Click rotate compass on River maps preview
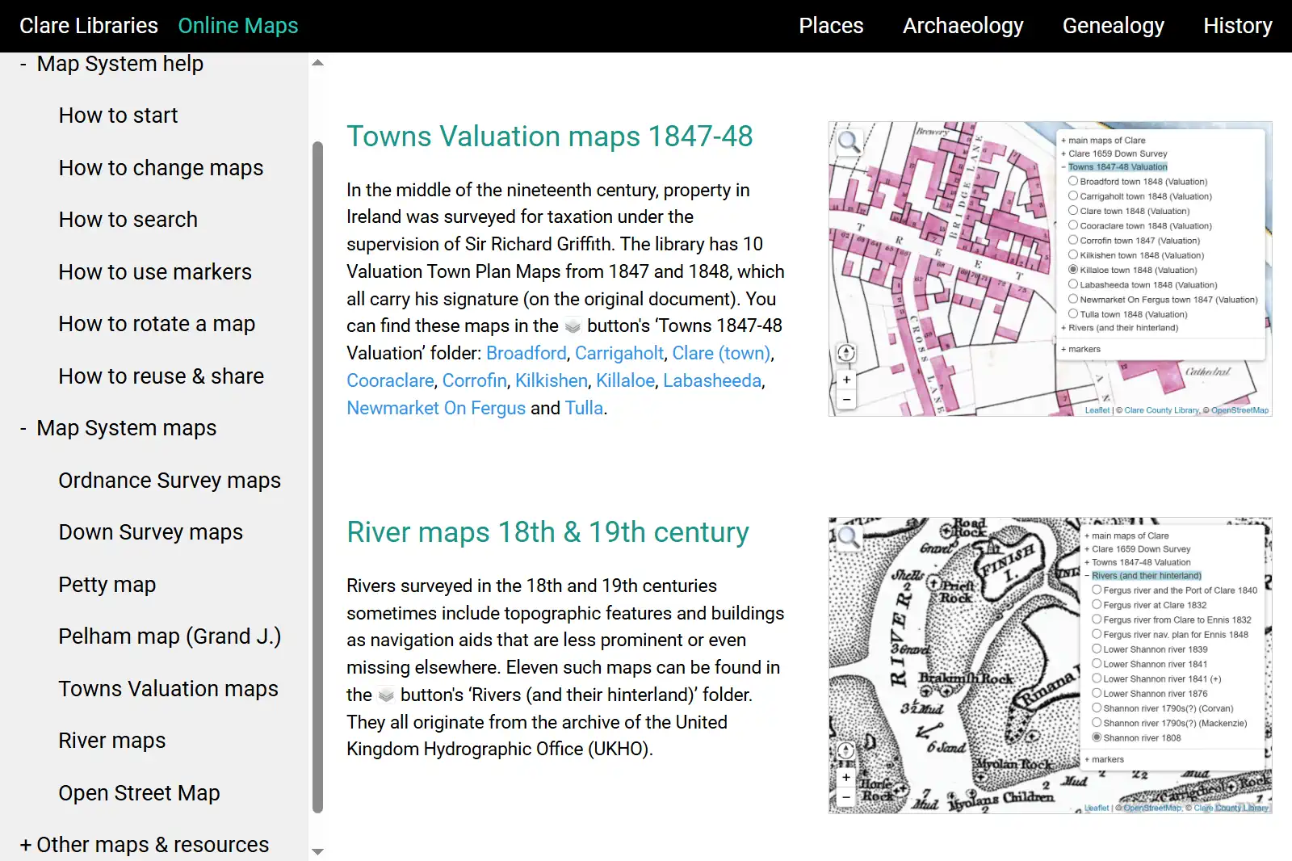 (846, 750)
